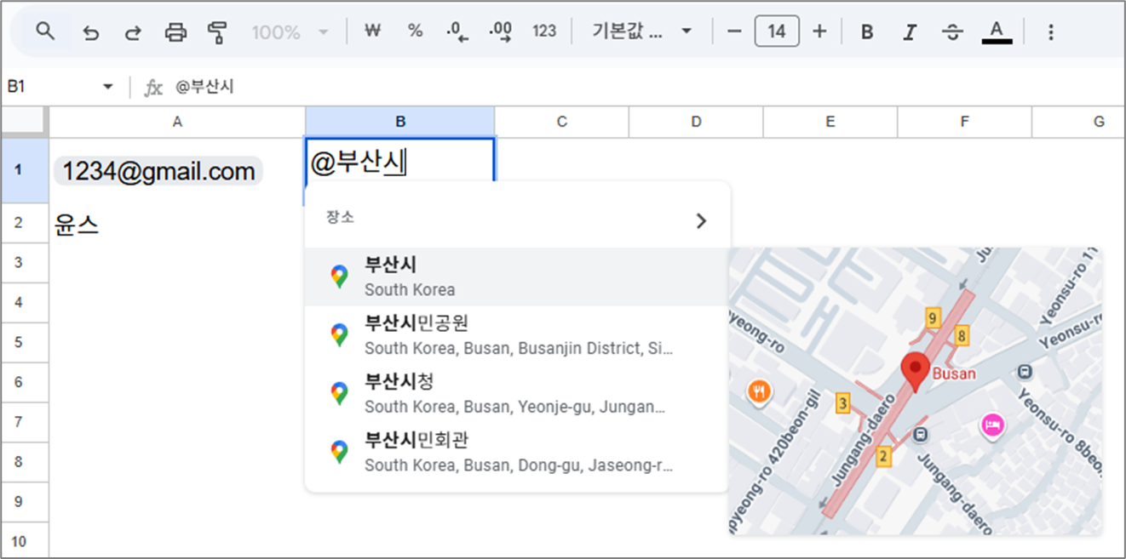Toggle strikethrough formatting
1126x559 pixels.
point(952,32)
